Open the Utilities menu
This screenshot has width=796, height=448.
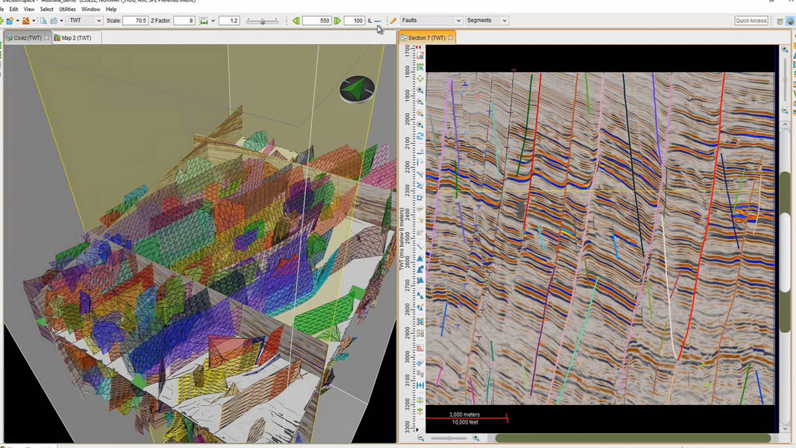coord(67,9)
